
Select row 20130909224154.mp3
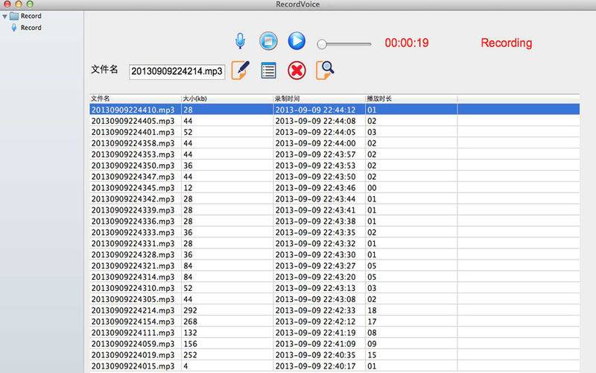coord(335,322)
